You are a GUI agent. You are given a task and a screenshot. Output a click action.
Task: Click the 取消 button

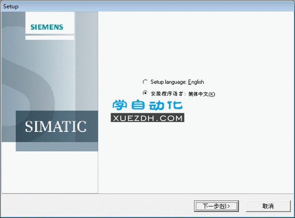[268, 206]
